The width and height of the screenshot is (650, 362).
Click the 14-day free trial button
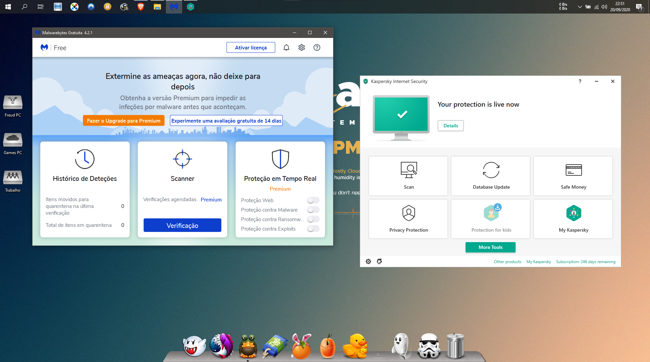pos(226,121)
